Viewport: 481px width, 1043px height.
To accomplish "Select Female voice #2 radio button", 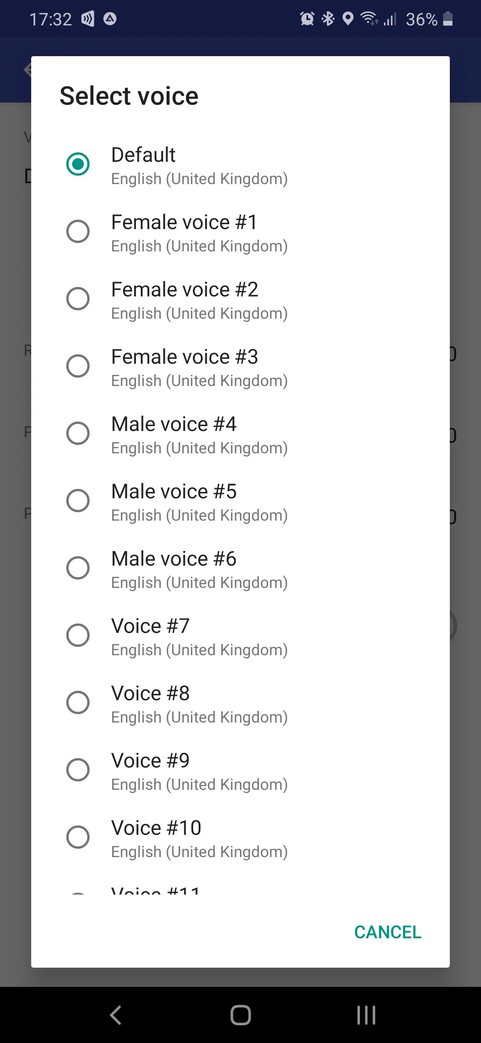I will coord(78,299).
